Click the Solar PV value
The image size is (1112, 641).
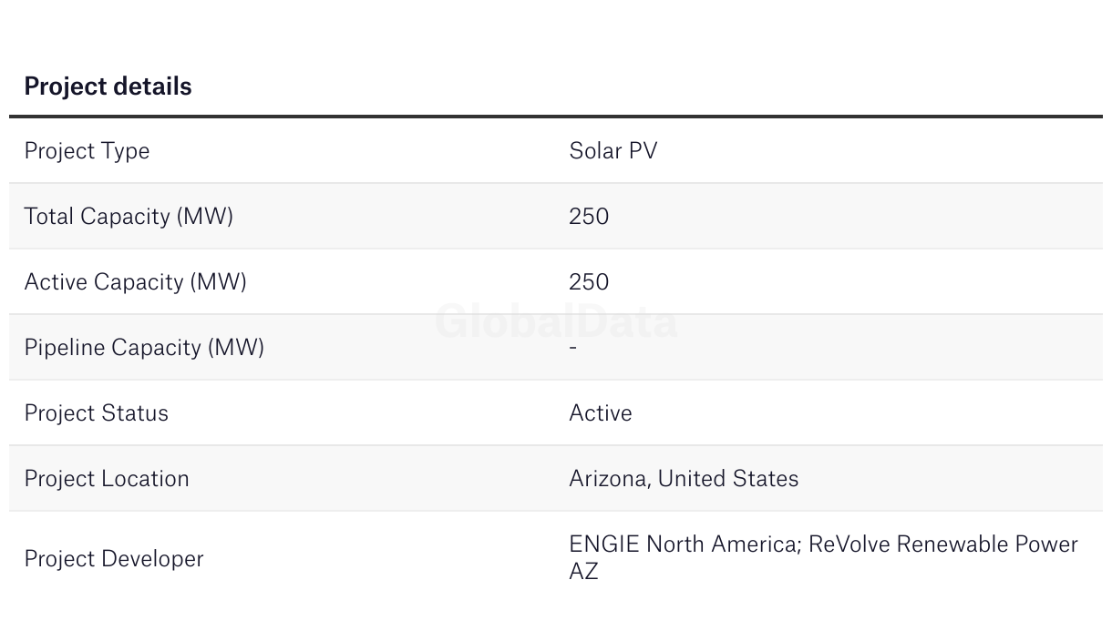(613, 150)
